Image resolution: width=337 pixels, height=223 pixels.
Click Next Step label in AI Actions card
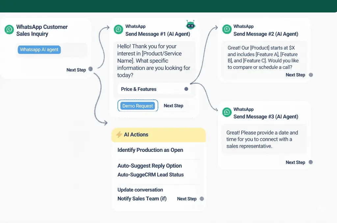tap(187, 199)
